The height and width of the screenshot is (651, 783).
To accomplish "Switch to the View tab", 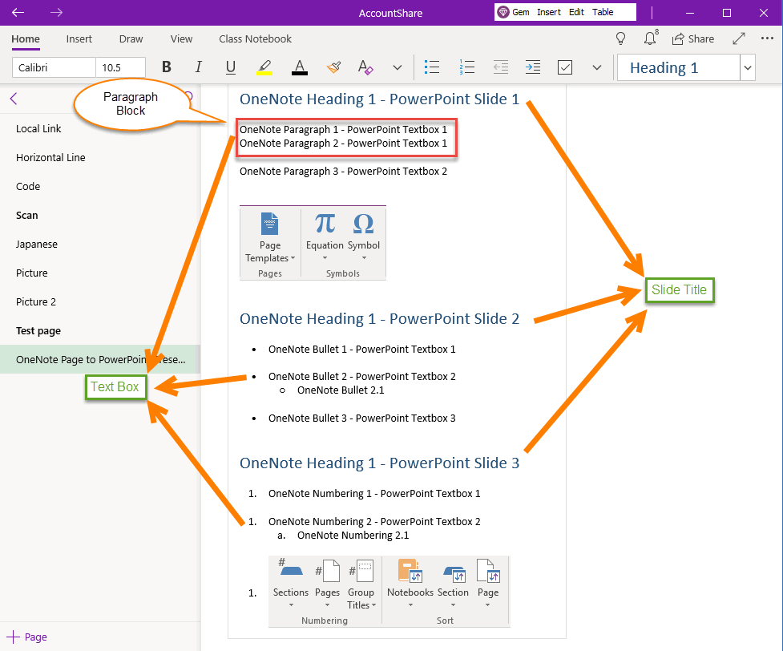I will [181, 39].
